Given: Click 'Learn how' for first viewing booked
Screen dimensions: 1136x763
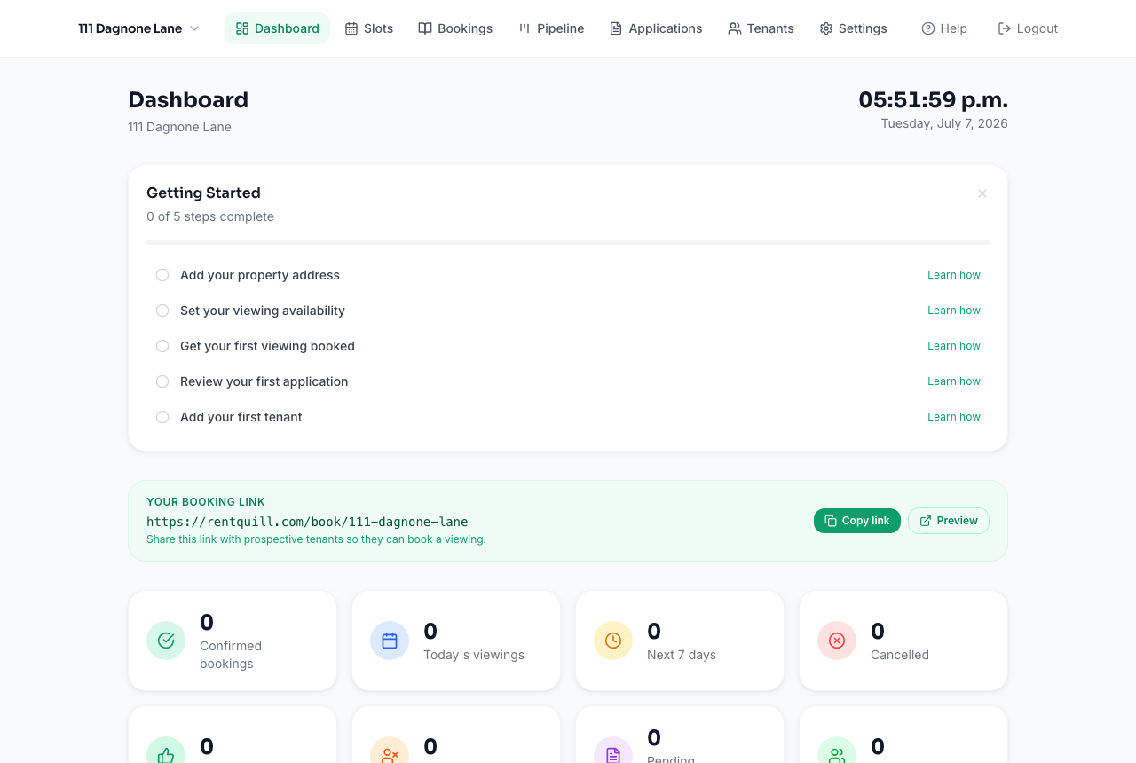Looking at the screenshot, I should 954,346.
